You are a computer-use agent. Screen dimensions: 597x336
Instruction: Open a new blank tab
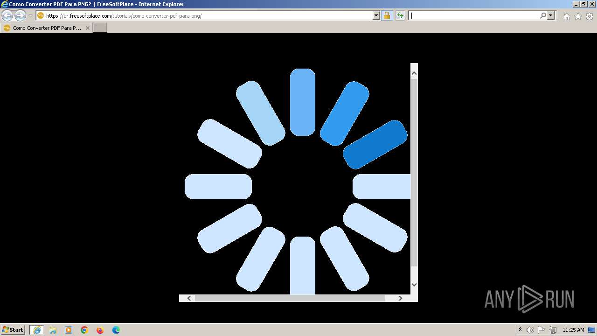[x=100, y=28]
